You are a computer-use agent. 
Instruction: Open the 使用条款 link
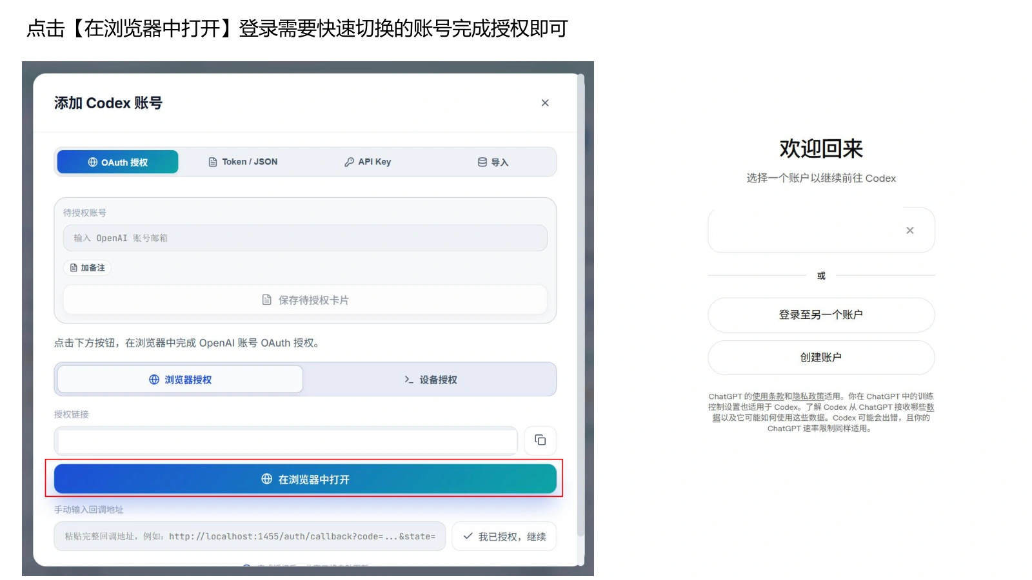pyautogui.click(x=768, y=396)
